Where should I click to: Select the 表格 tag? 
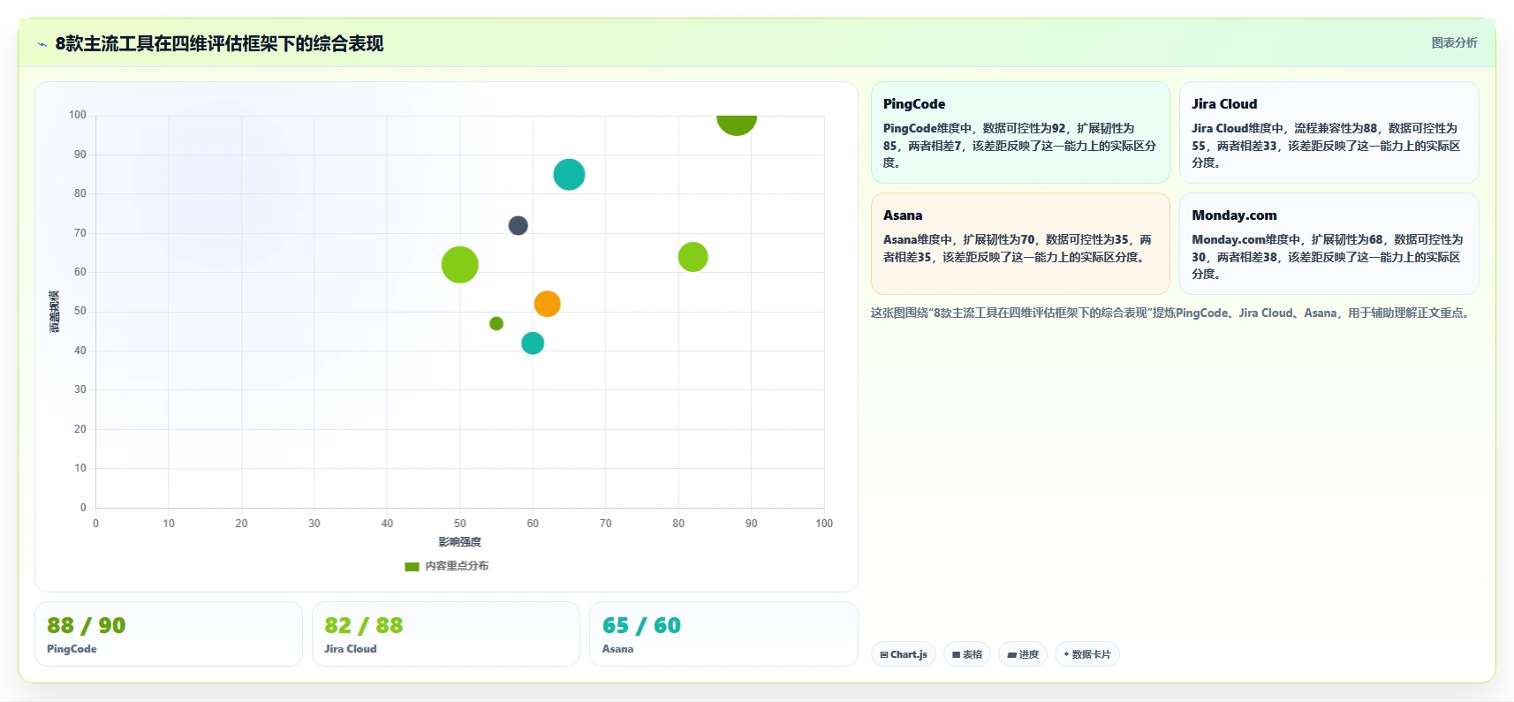(x=967, y=654)
